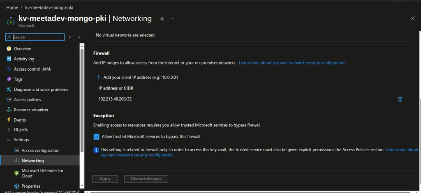Click the Microsoft Defender shield icon
The width and height of the screenshot is (421, 193).
(x=16, y=173)
